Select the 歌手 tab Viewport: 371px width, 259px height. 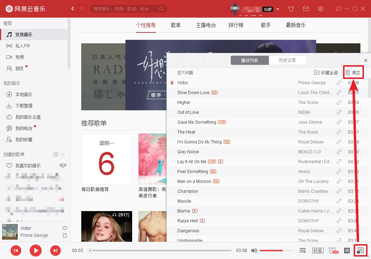(x=266, y=25)
